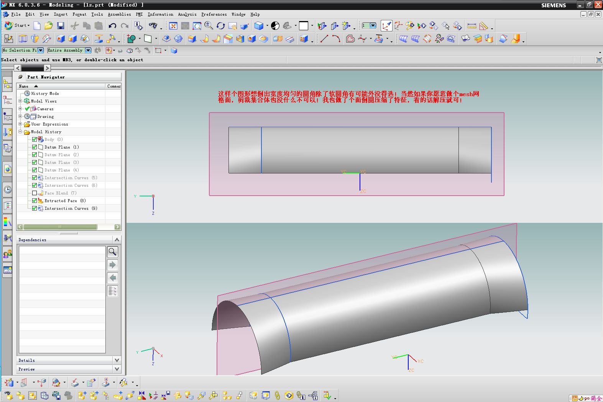Screen dimensions: 603x402
Task: Click the resource bar scroll right arrow
Action: click(x=47, y=68)
